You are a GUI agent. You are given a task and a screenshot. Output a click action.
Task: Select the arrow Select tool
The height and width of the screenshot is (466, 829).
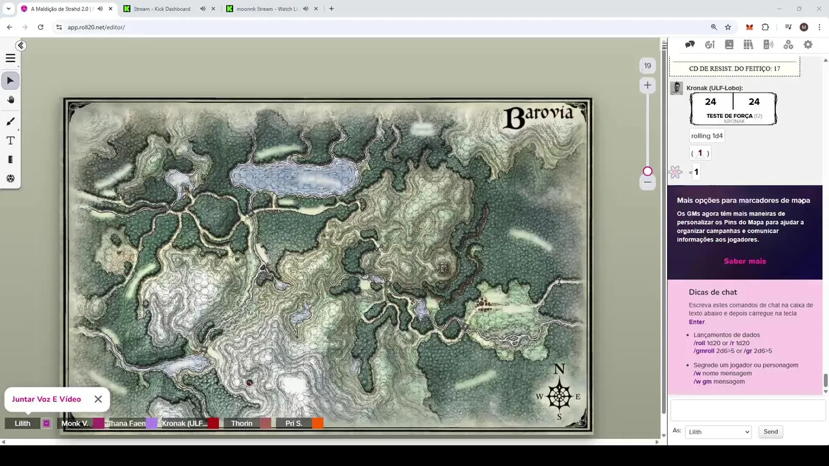10,81
